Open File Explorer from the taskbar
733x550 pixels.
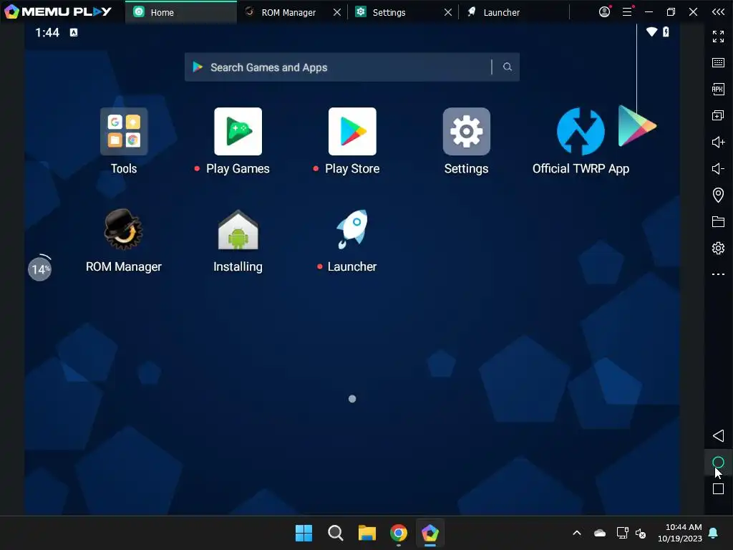367,533
